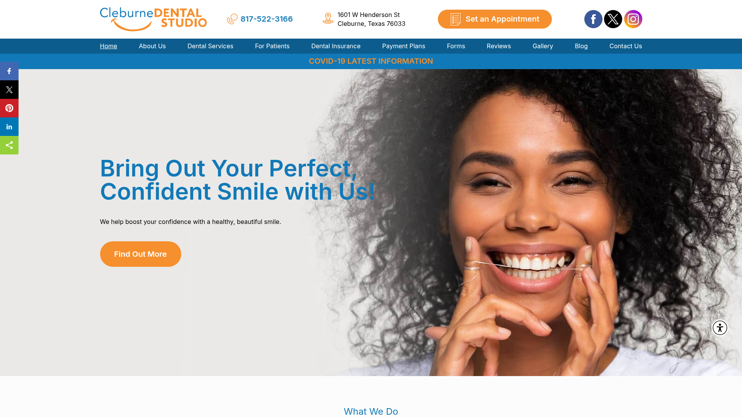This screenshot has width=742, height=417.
Task: Share page via LinkedIn sidebar icon
Action: click(x=9, y=127)
